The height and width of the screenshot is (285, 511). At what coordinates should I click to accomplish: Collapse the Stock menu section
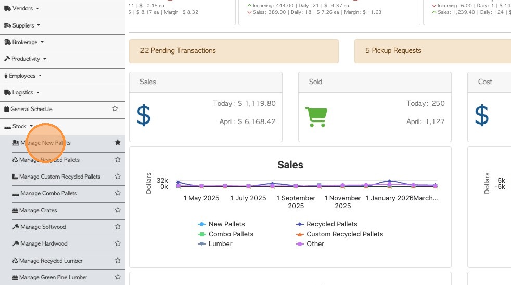tap(19, 126)
